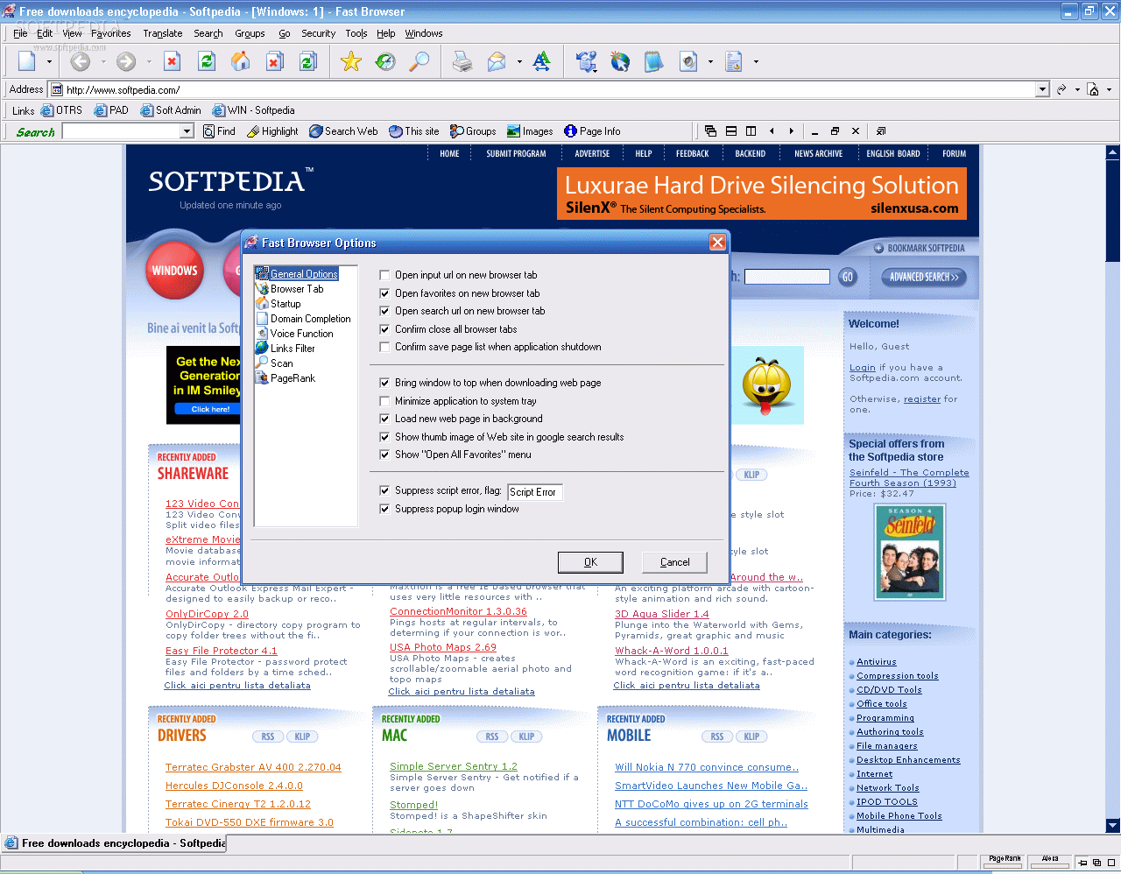The image size is (1121, 874).
Task: Open the Favorites menu
Action: [111, 33]
